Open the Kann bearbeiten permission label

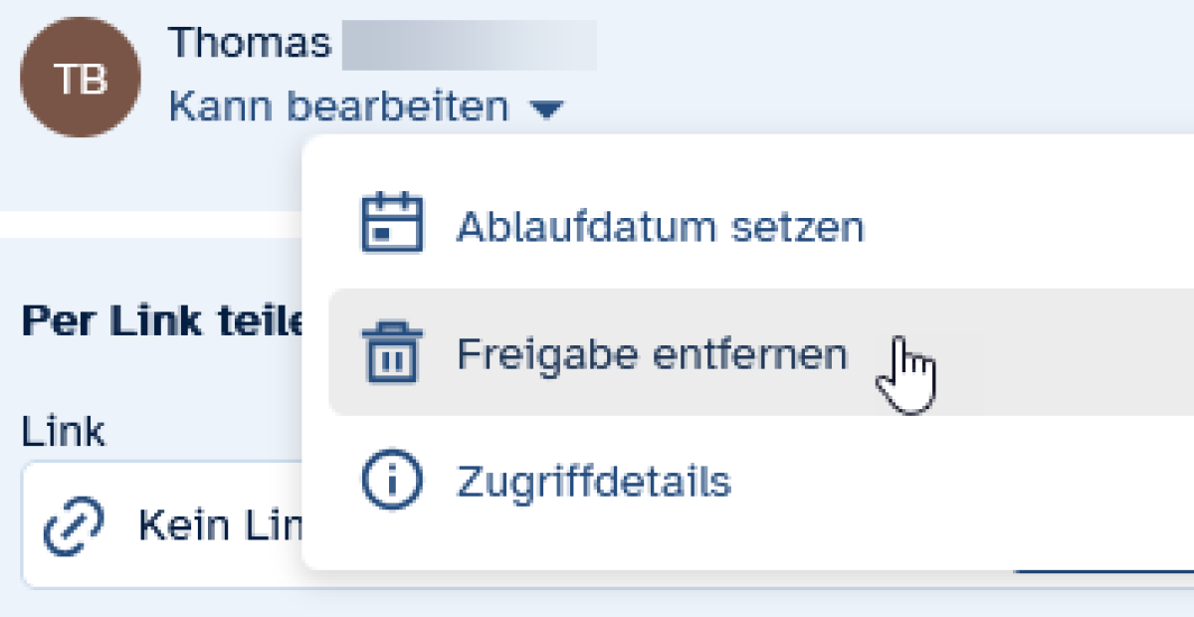pyautogui.click(x=338, y=105)
